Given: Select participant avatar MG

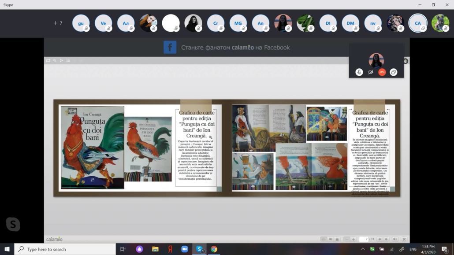Looking at the screenshot, I should [x=238, y=23].
